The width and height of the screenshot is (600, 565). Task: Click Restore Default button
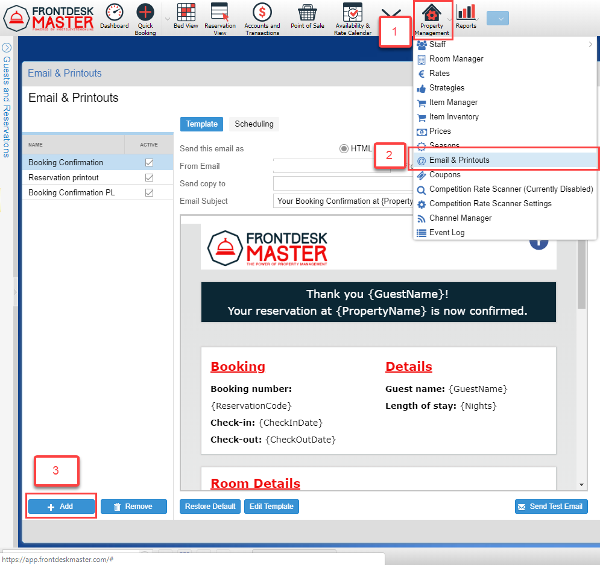coord(210,507)
